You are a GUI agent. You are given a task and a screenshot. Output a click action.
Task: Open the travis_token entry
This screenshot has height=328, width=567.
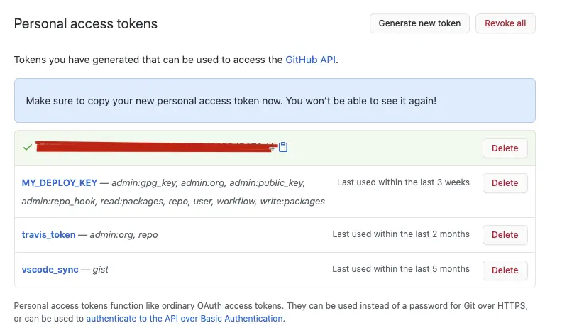(48, 235)
